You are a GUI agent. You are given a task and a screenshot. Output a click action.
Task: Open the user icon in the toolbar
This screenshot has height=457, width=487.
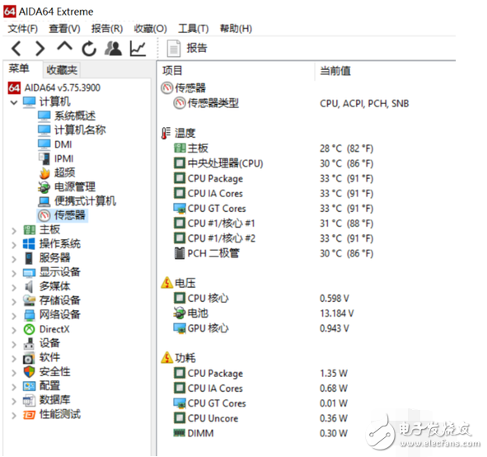click(x=113, y=49)
